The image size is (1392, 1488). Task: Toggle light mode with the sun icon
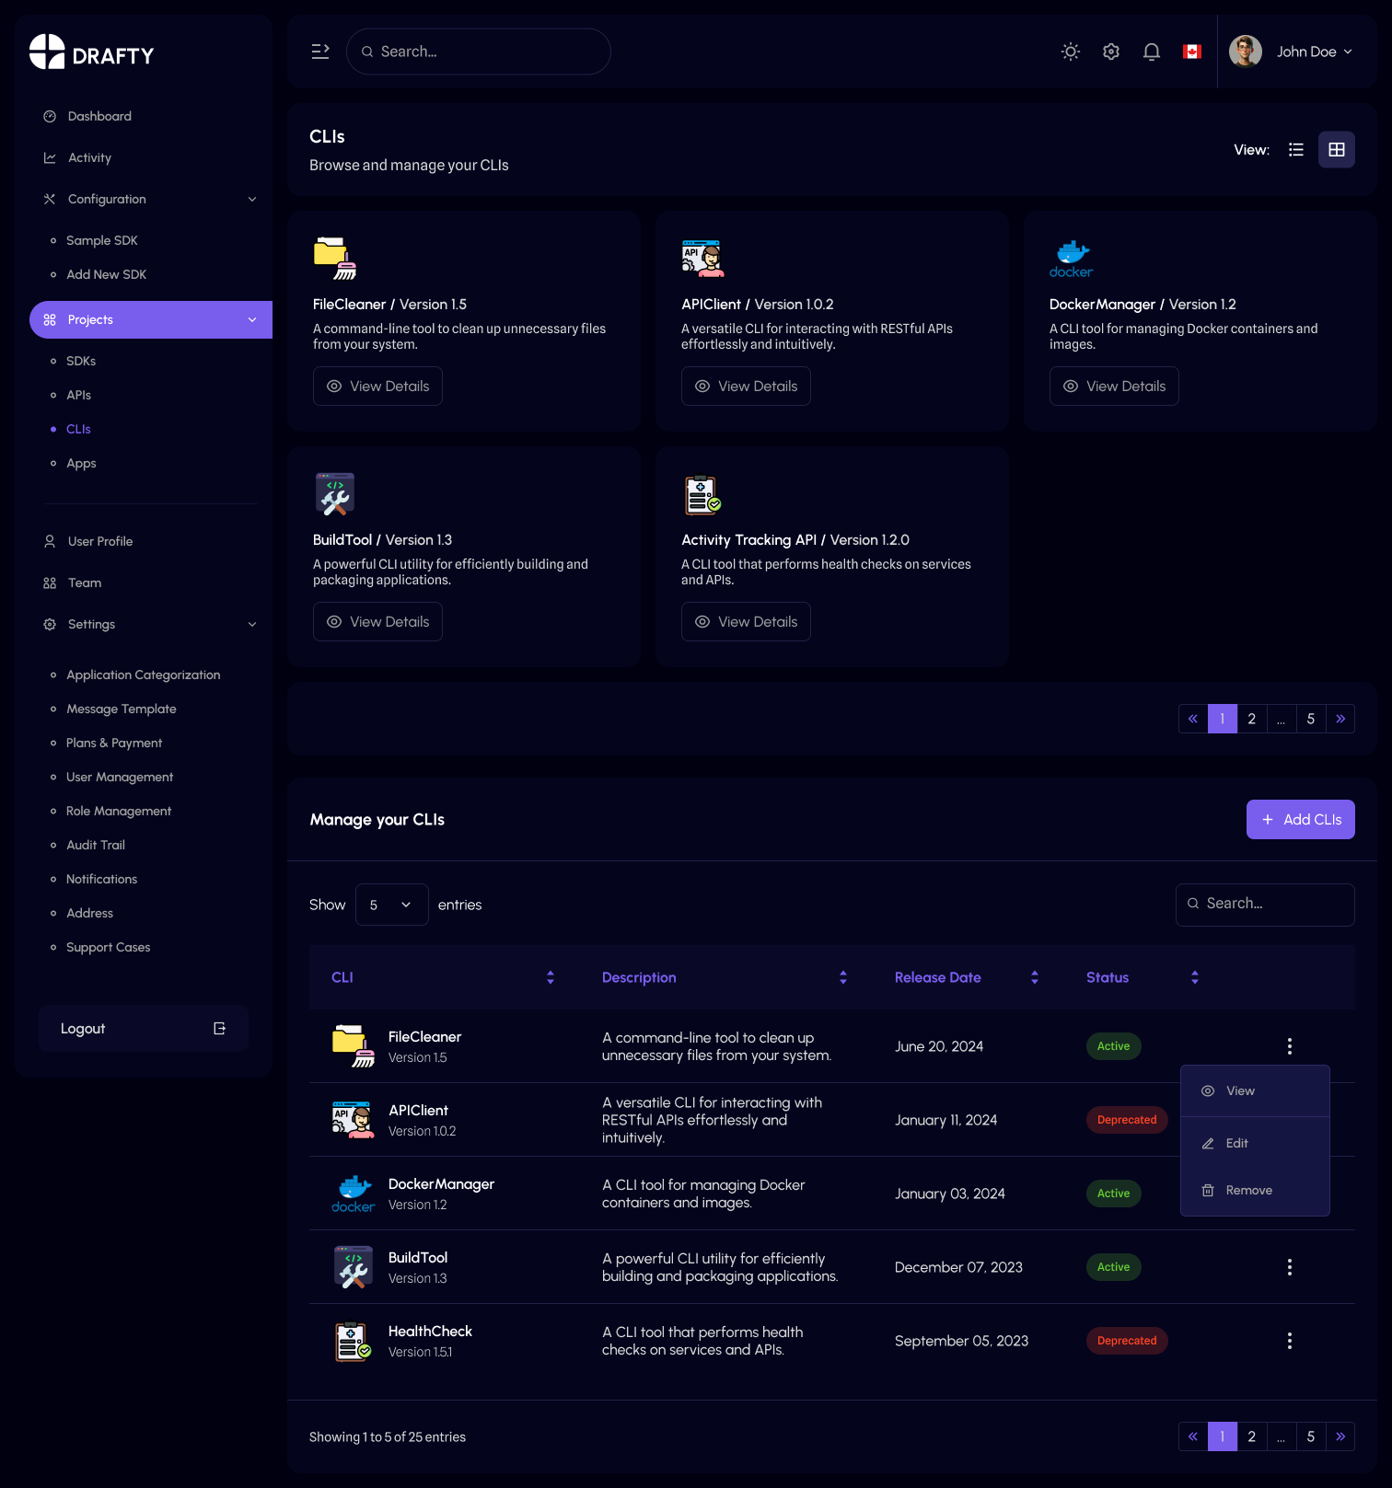click(x=1070, y=52)
